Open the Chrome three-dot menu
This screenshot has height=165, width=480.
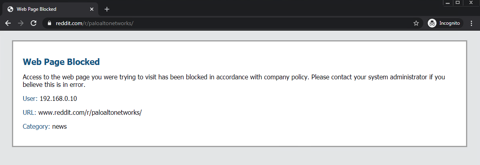pos(471,23)
